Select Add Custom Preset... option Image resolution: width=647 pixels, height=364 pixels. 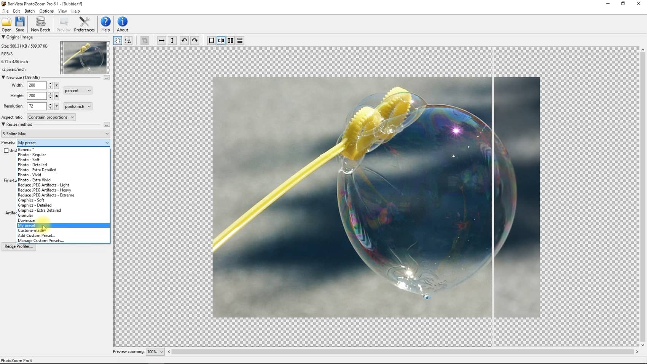point(64,236)
